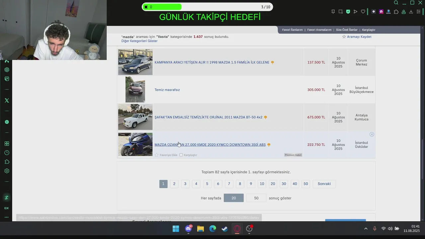425x239 pixels.
Task: Open the white BT-50 pickup thumbnail
Action: point(135,117)
